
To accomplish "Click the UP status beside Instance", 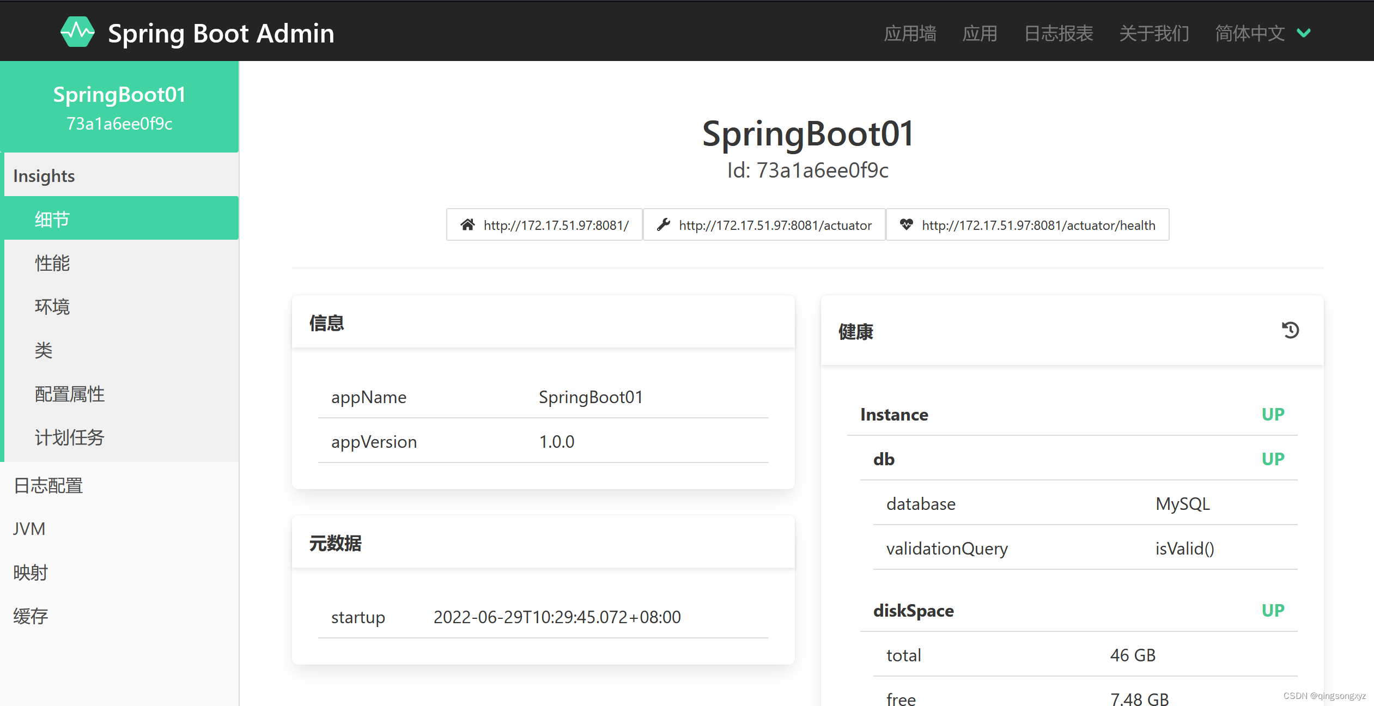I will 1273,414.
